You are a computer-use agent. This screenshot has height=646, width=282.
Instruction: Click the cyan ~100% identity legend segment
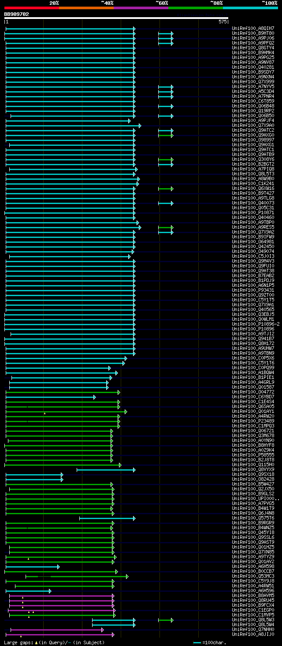[250, 8]
